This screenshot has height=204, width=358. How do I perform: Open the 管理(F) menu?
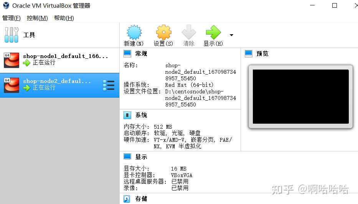pos(12,18)
